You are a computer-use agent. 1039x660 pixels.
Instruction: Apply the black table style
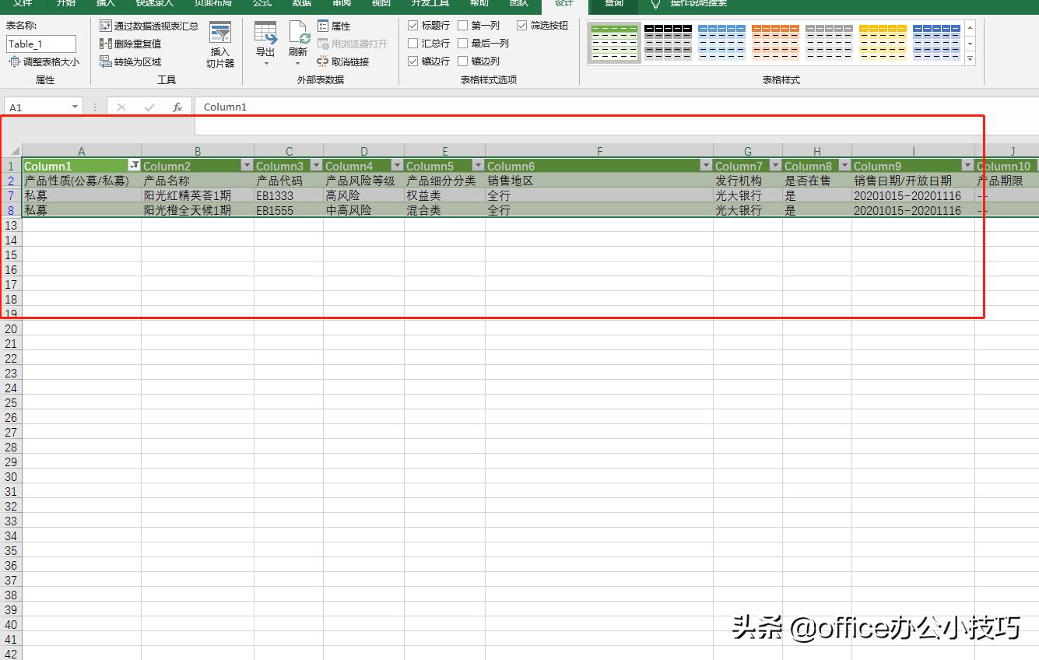pyautogui.click(x=668, y=43)
